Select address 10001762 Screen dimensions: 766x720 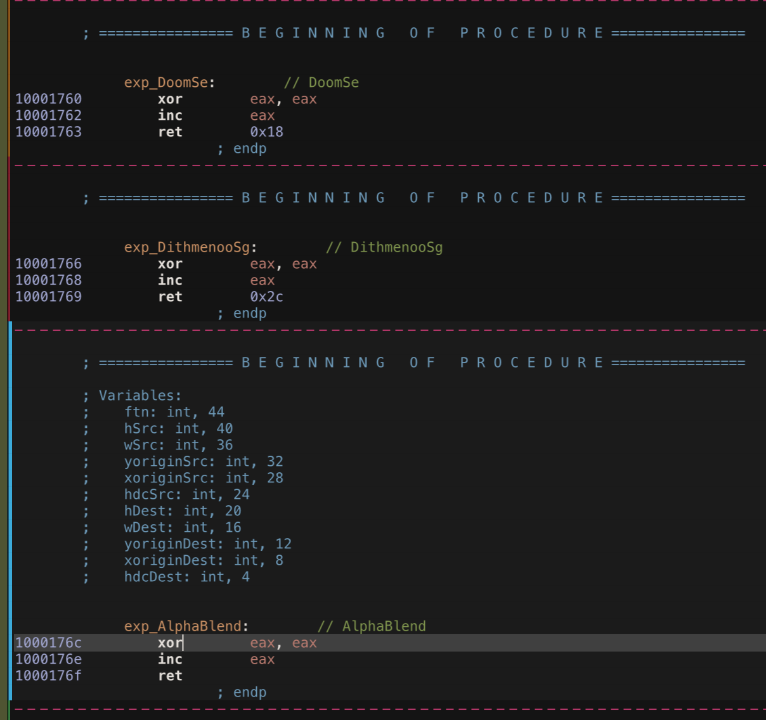[x=48, y=115]
